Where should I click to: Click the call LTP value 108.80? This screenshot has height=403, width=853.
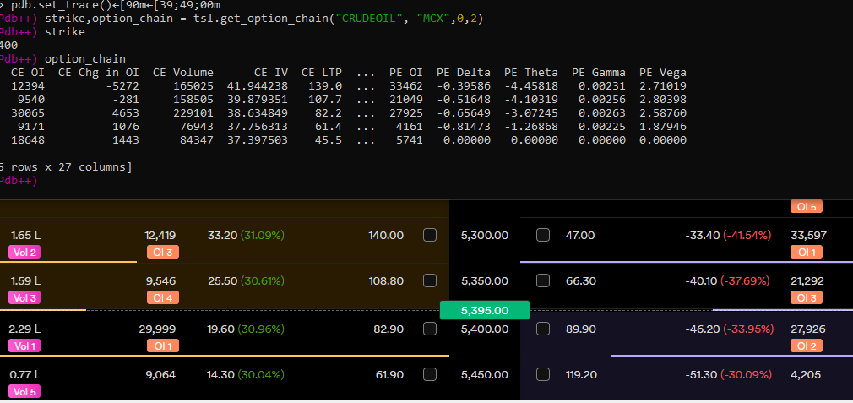(x=386, y=280)
